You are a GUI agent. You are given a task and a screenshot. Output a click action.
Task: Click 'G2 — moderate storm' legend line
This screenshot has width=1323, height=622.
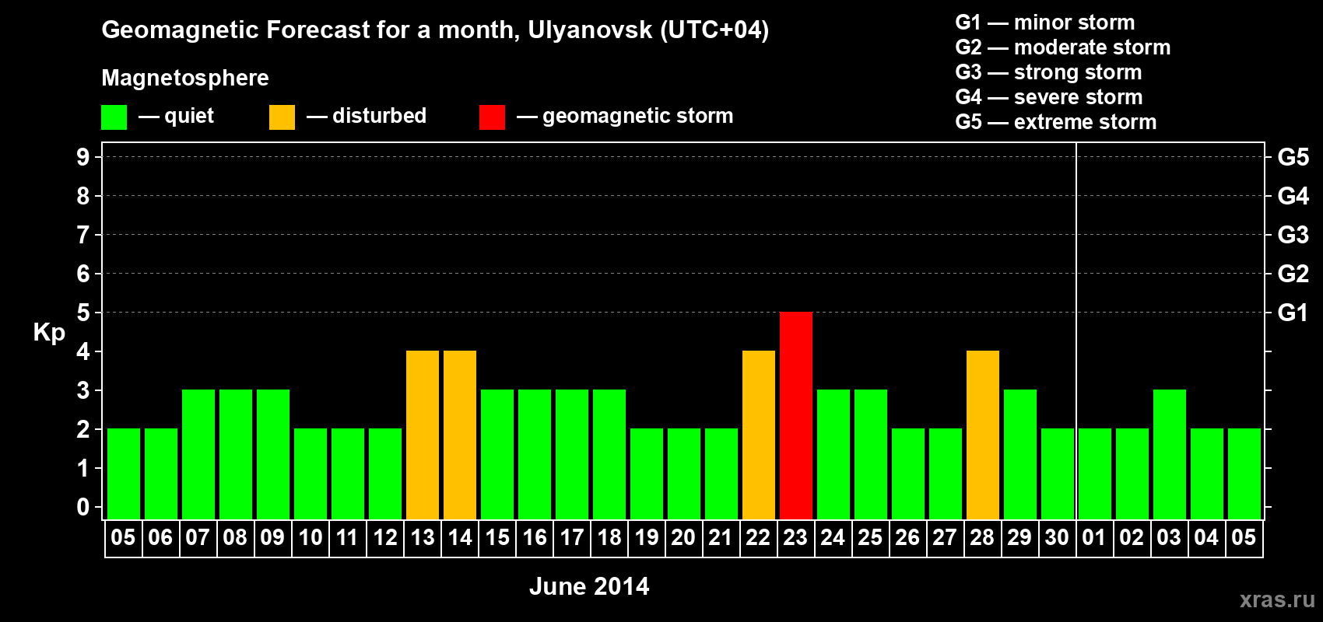click(1062, 47)
